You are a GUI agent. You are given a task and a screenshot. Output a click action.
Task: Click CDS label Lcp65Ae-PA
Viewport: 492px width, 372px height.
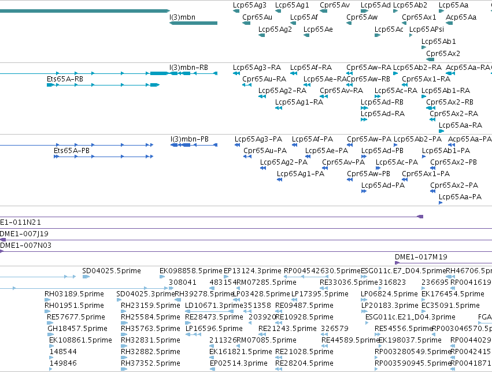327,151
